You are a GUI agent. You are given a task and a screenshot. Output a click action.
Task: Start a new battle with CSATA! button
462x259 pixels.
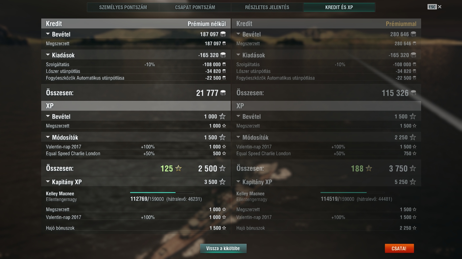[399, 249]
